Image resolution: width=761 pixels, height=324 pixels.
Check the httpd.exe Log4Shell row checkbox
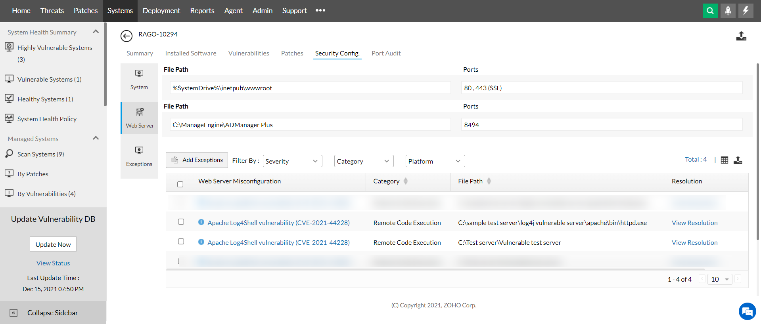coord(181,222)
